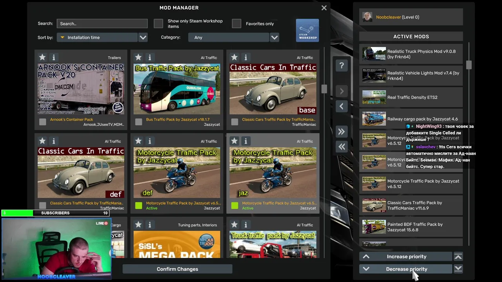Tick Classic Cars base mod checkbox
This screenshot has height=282, width=502.
coord(235,122)
